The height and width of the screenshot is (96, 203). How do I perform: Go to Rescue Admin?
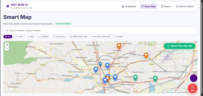(185, 7)
